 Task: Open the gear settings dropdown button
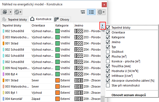tap(101, 12)
